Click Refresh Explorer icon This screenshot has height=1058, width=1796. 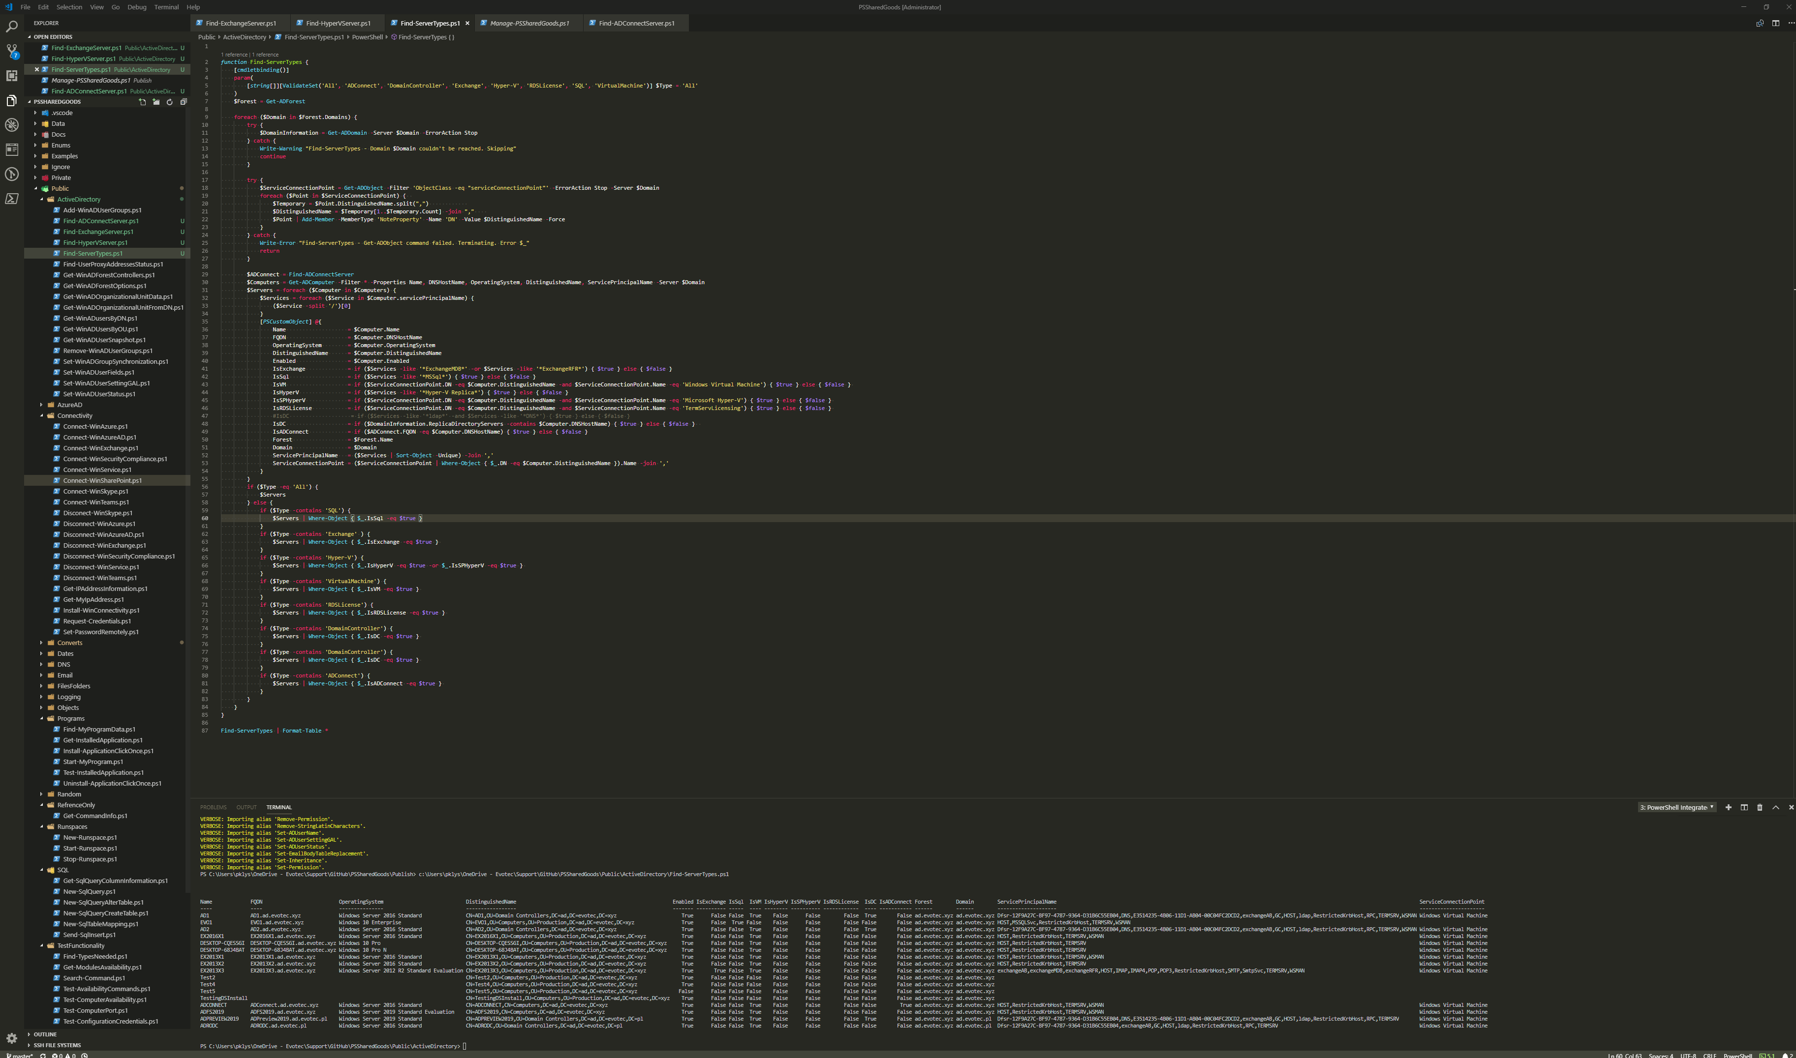[169, 102]
